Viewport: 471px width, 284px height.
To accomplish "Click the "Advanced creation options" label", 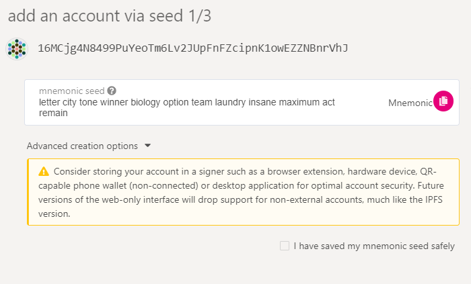I will coord(82,146).
